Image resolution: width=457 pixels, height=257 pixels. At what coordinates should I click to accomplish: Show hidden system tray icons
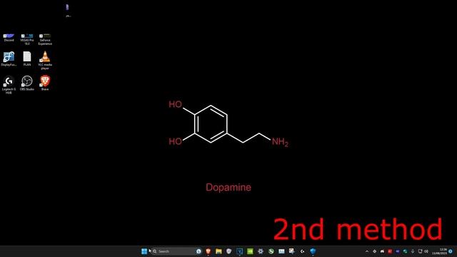tap(367, 251)
